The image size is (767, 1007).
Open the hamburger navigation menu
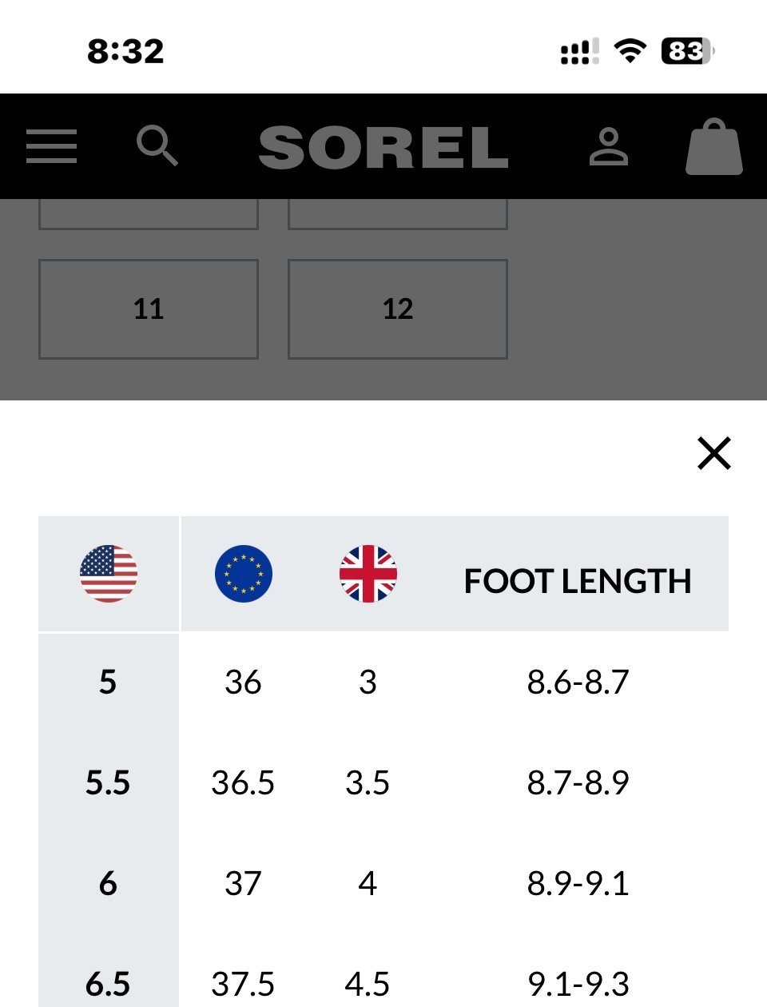[51, 146]
